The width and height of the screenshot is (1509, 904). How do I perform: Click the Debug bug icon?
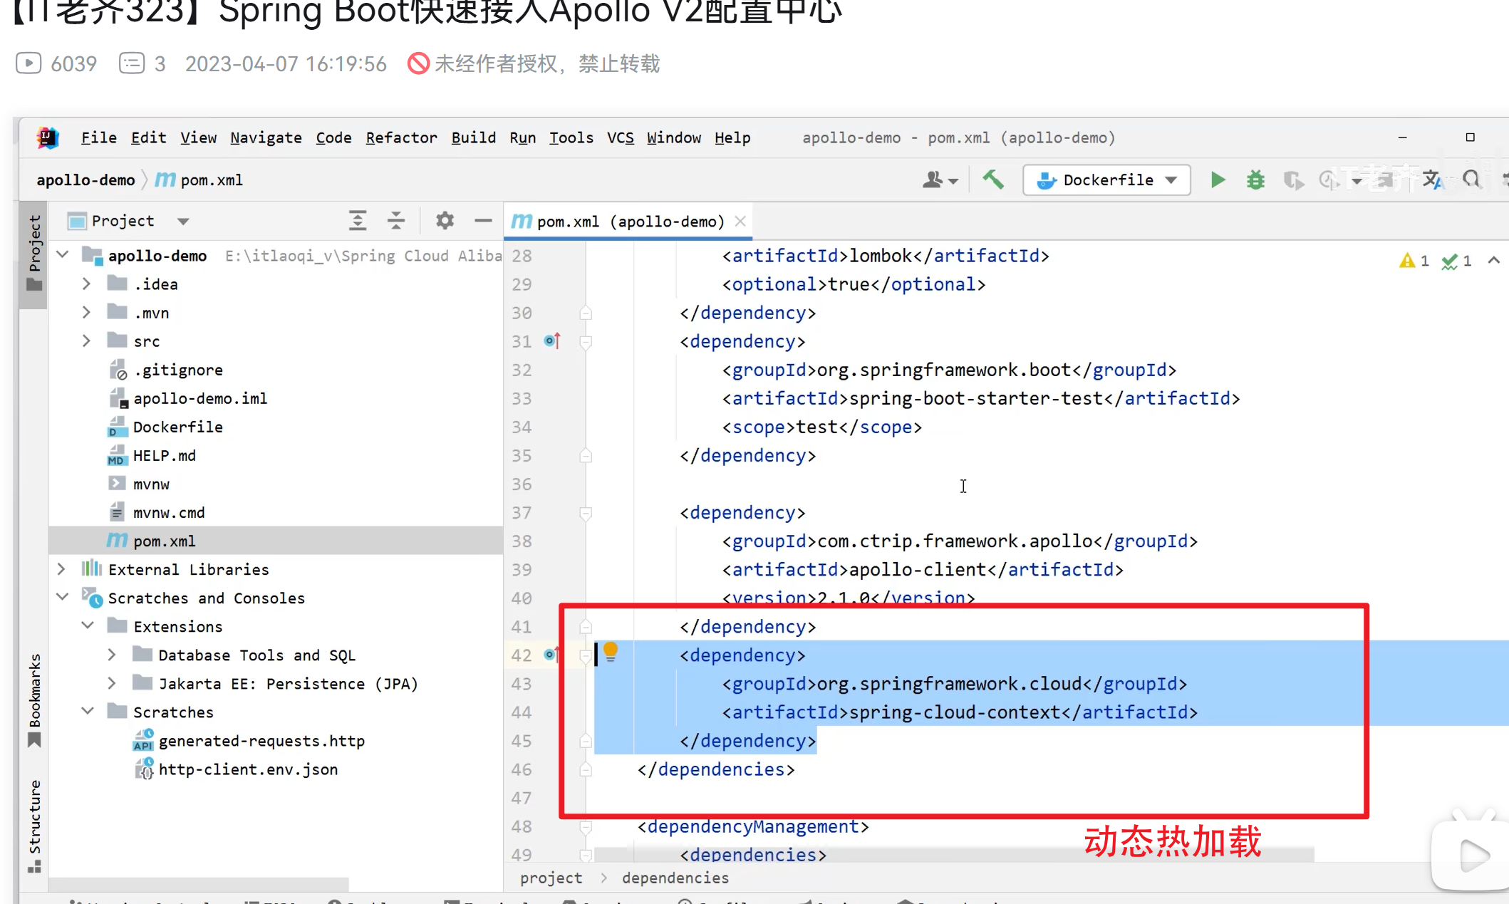[1255, 180]
